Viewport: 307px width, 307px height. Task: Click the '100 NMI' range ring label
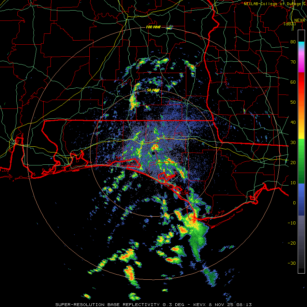coord(153,27)
